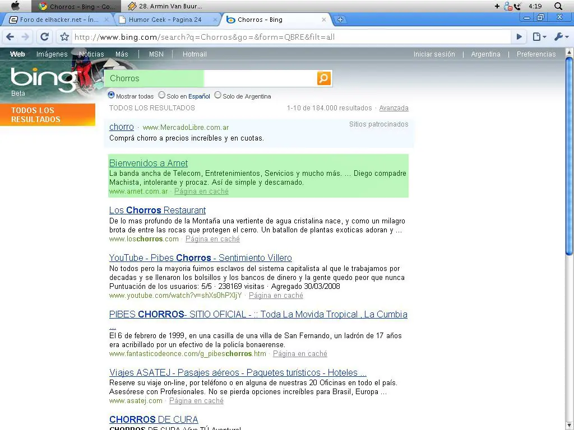Screen dimensions: 574x430
Task: Reload the page with refresh icon
Action: click(x=45, y=36)
